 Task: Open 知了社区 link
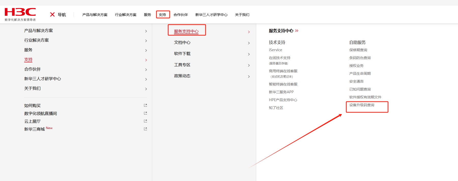(276, 108)
